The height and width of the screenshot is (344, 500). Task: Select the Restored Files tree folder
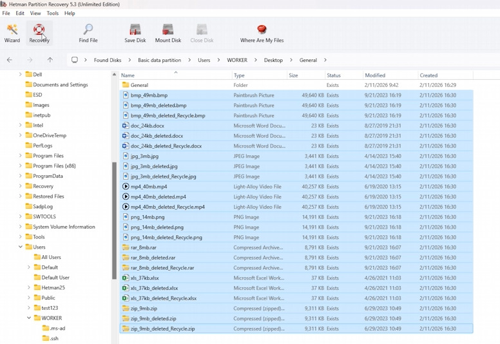(48, 196)
